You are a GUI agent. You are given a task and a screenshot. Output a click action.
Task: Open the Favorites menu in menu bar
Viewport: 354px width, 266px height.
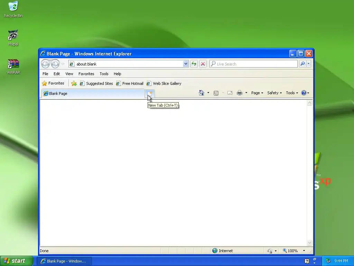click(86, 74)
